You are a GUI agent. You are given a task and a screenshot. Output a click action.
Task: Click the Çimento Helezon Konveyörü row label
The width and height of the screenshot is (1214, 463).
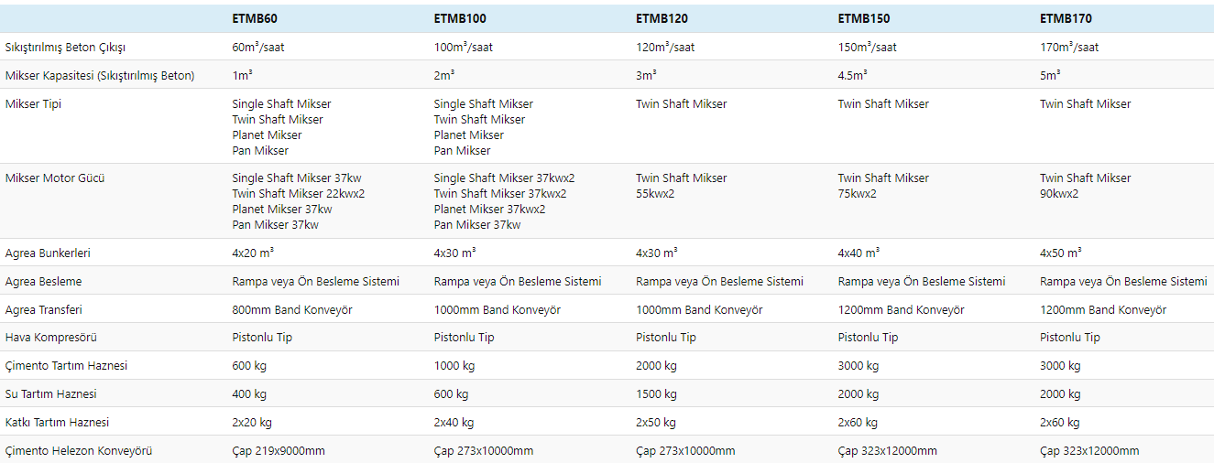tap(79, 451)
